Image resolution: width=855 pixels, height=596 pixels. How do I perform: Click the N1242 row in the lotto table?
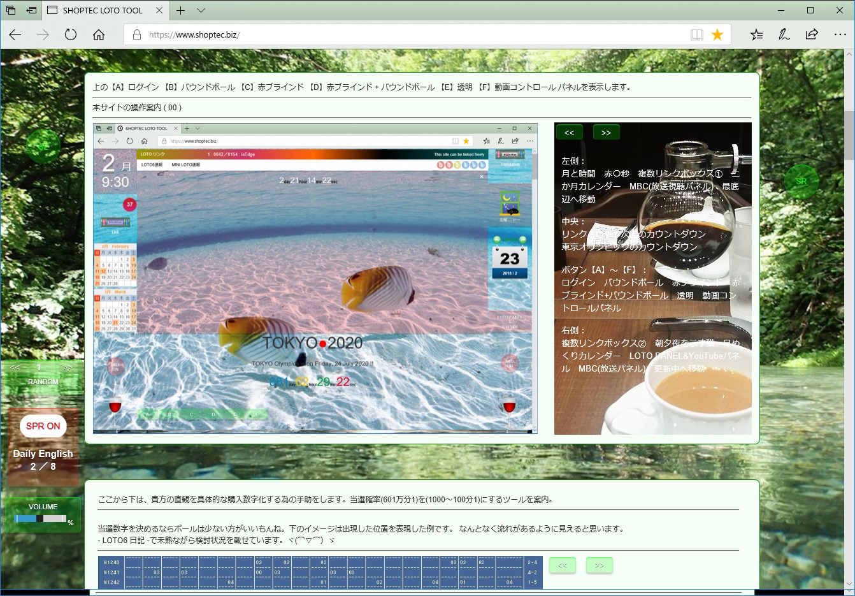pyautogui.click(x=320, y=582)
